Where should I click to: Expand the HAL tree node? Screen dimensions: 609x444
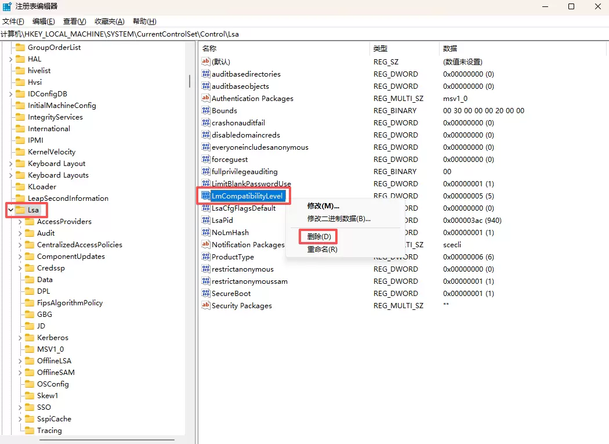(11, 59)
